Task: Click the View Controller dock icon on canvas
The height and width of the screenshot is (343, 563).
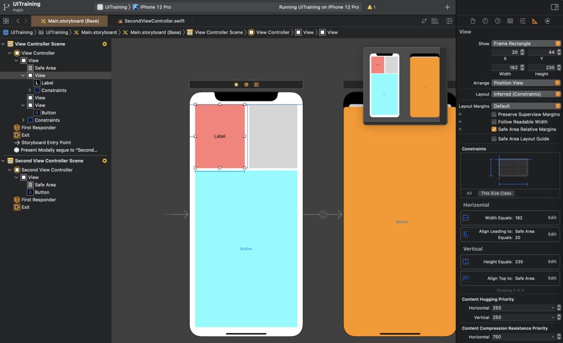Action: point(236,85)
